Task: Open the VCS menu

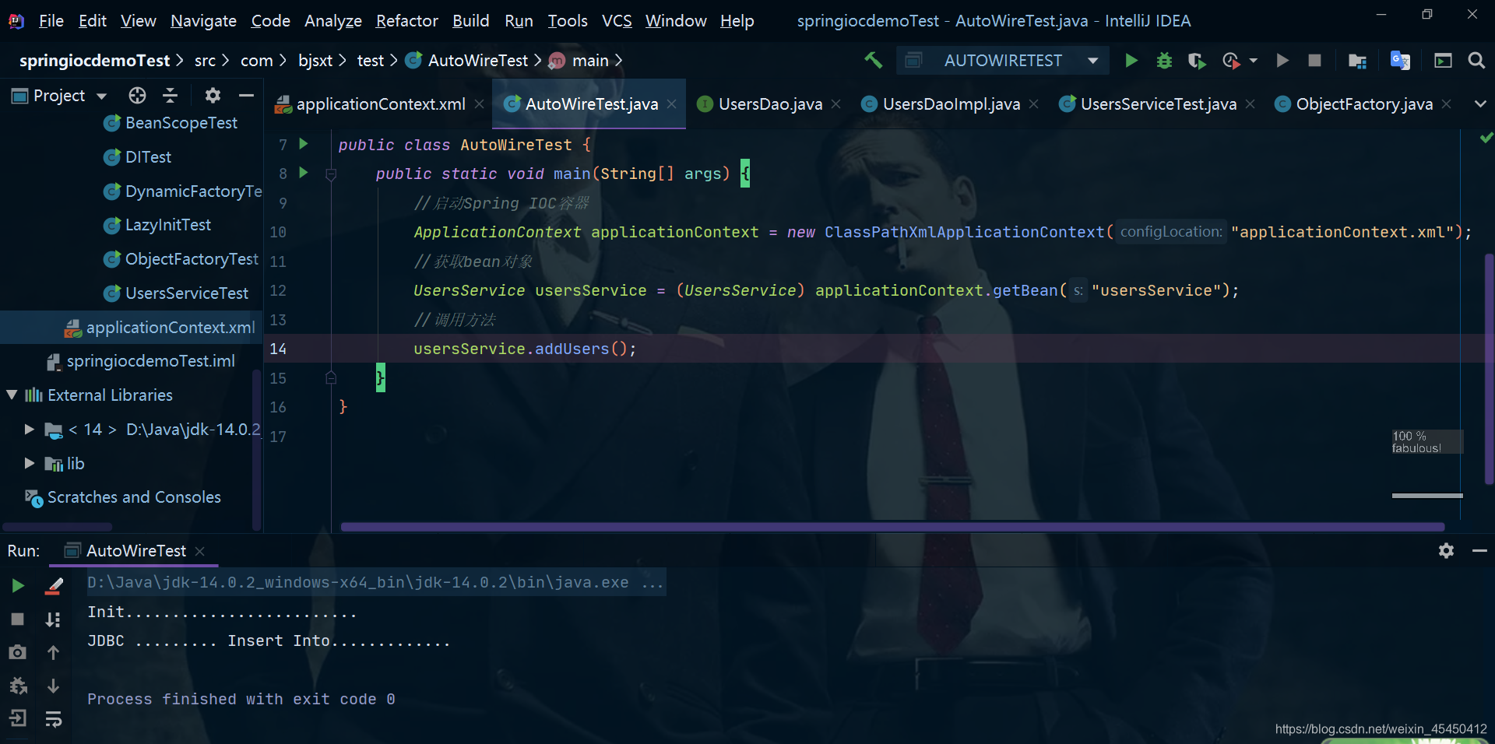Action: click(617, 21)
